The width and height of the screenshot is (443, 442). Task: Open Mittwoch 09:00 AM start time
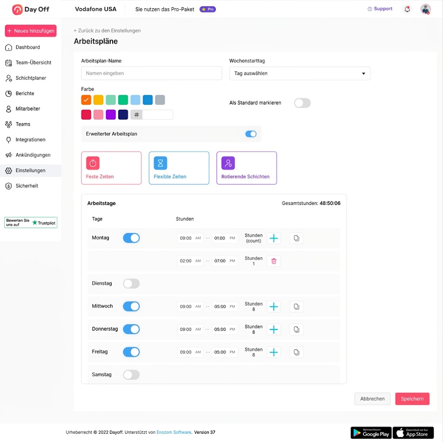(x=190, y=306)
